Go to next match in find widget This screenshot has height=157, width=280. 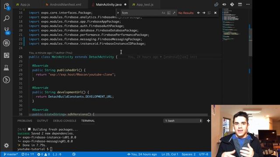click(204, 13)
